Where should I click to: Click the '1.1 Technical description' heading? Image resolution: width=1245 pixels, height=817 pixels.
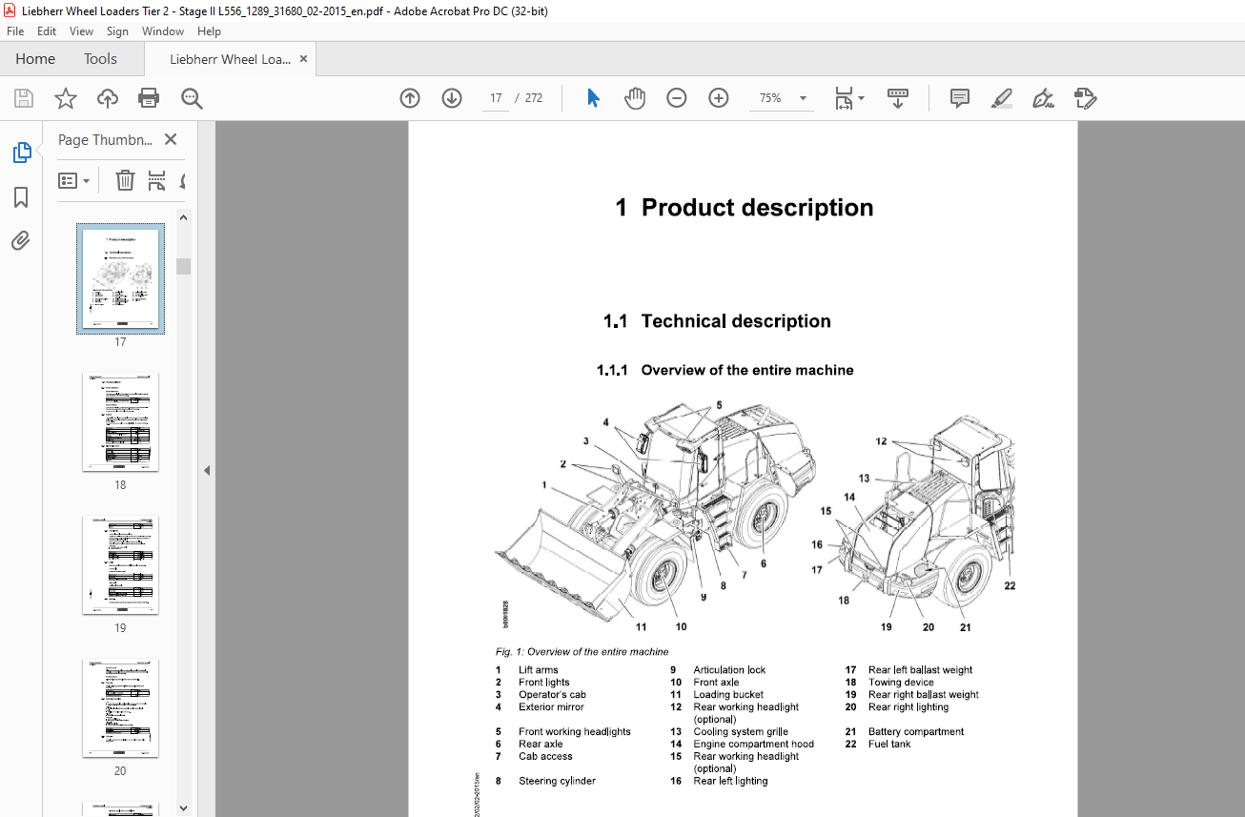(x=717, y=321)
